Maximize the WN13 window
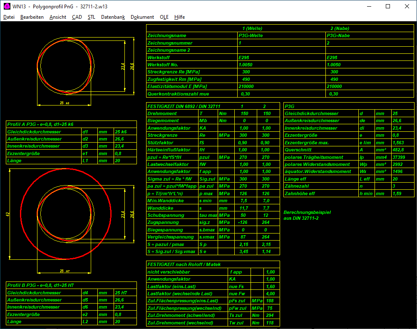Image resolution: width=417 pixels, height=329 pixels. pyautogui.click(x=388, y=6)
